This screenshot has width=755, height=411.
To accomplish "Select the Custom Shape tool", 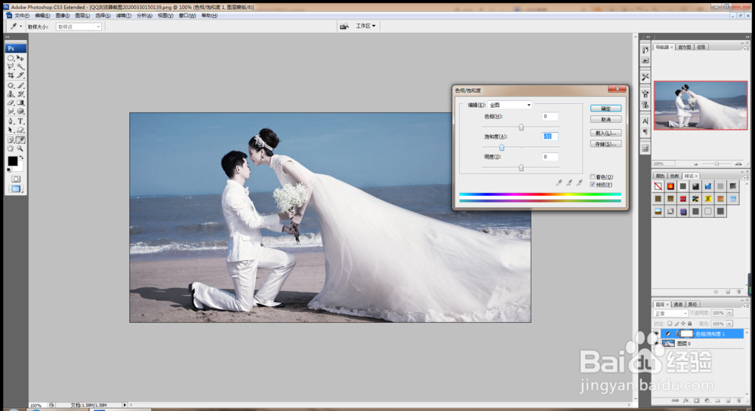I will point(20,130).
